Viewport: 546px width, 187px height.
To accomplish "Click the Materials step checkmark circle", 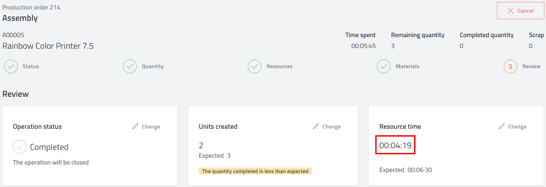I will tap(384, 66).
